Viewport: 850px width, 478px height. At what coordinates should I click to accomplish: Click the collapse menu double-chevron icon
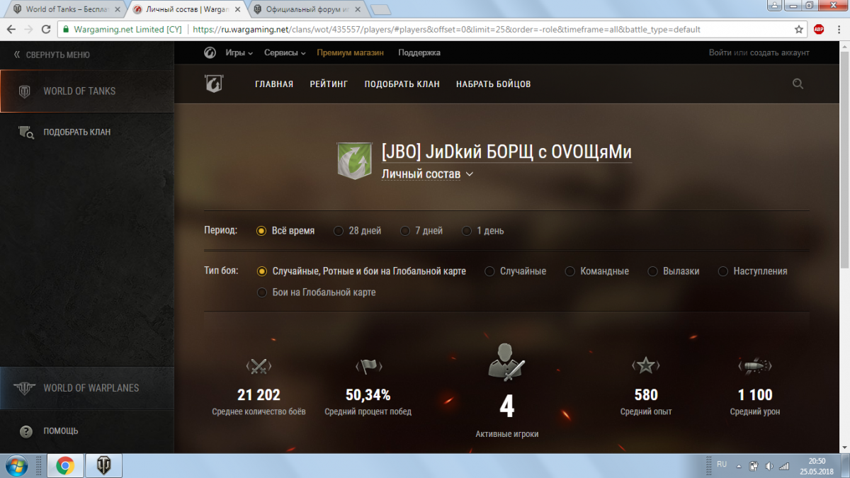[x=17, y=55]
